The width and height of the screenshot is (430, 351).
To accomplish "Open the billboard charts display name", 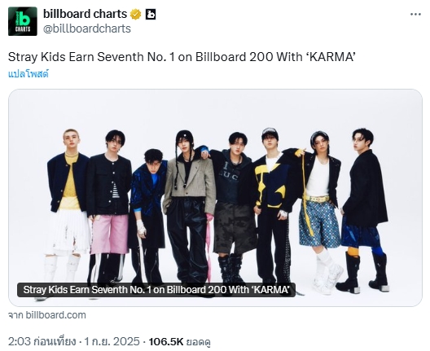I will pos(85,14).
